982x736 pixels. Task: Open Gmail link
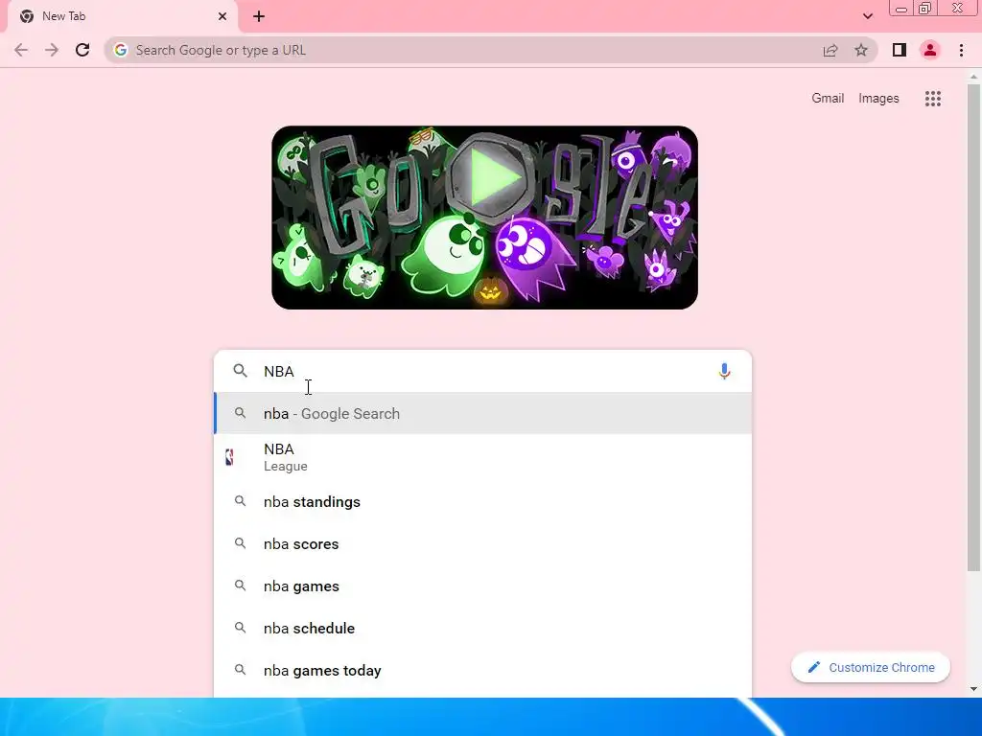828,99
